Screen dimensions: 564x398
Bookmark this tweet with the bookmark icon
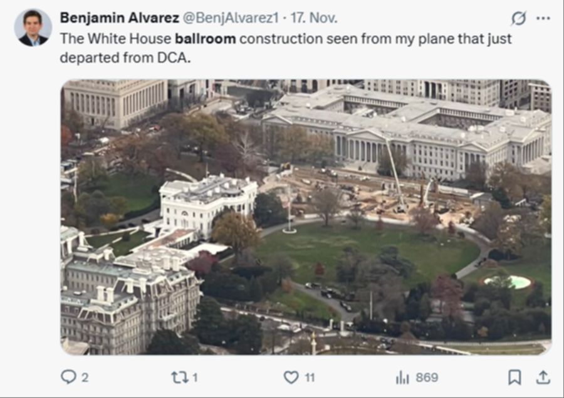point(514,377)
